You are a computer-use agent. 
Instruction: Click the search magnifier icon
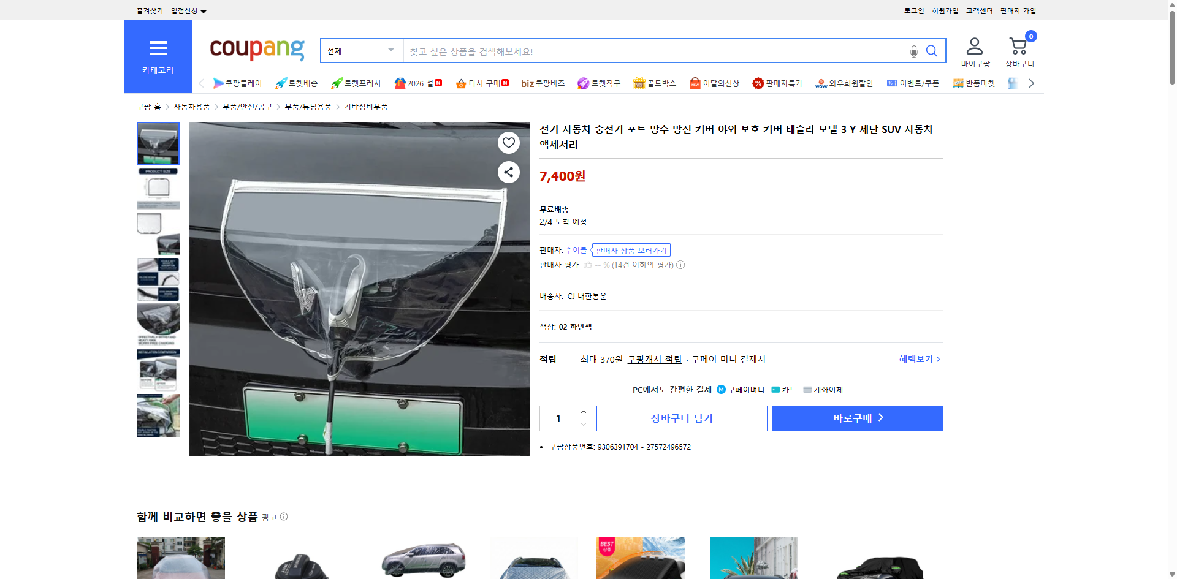932,51
